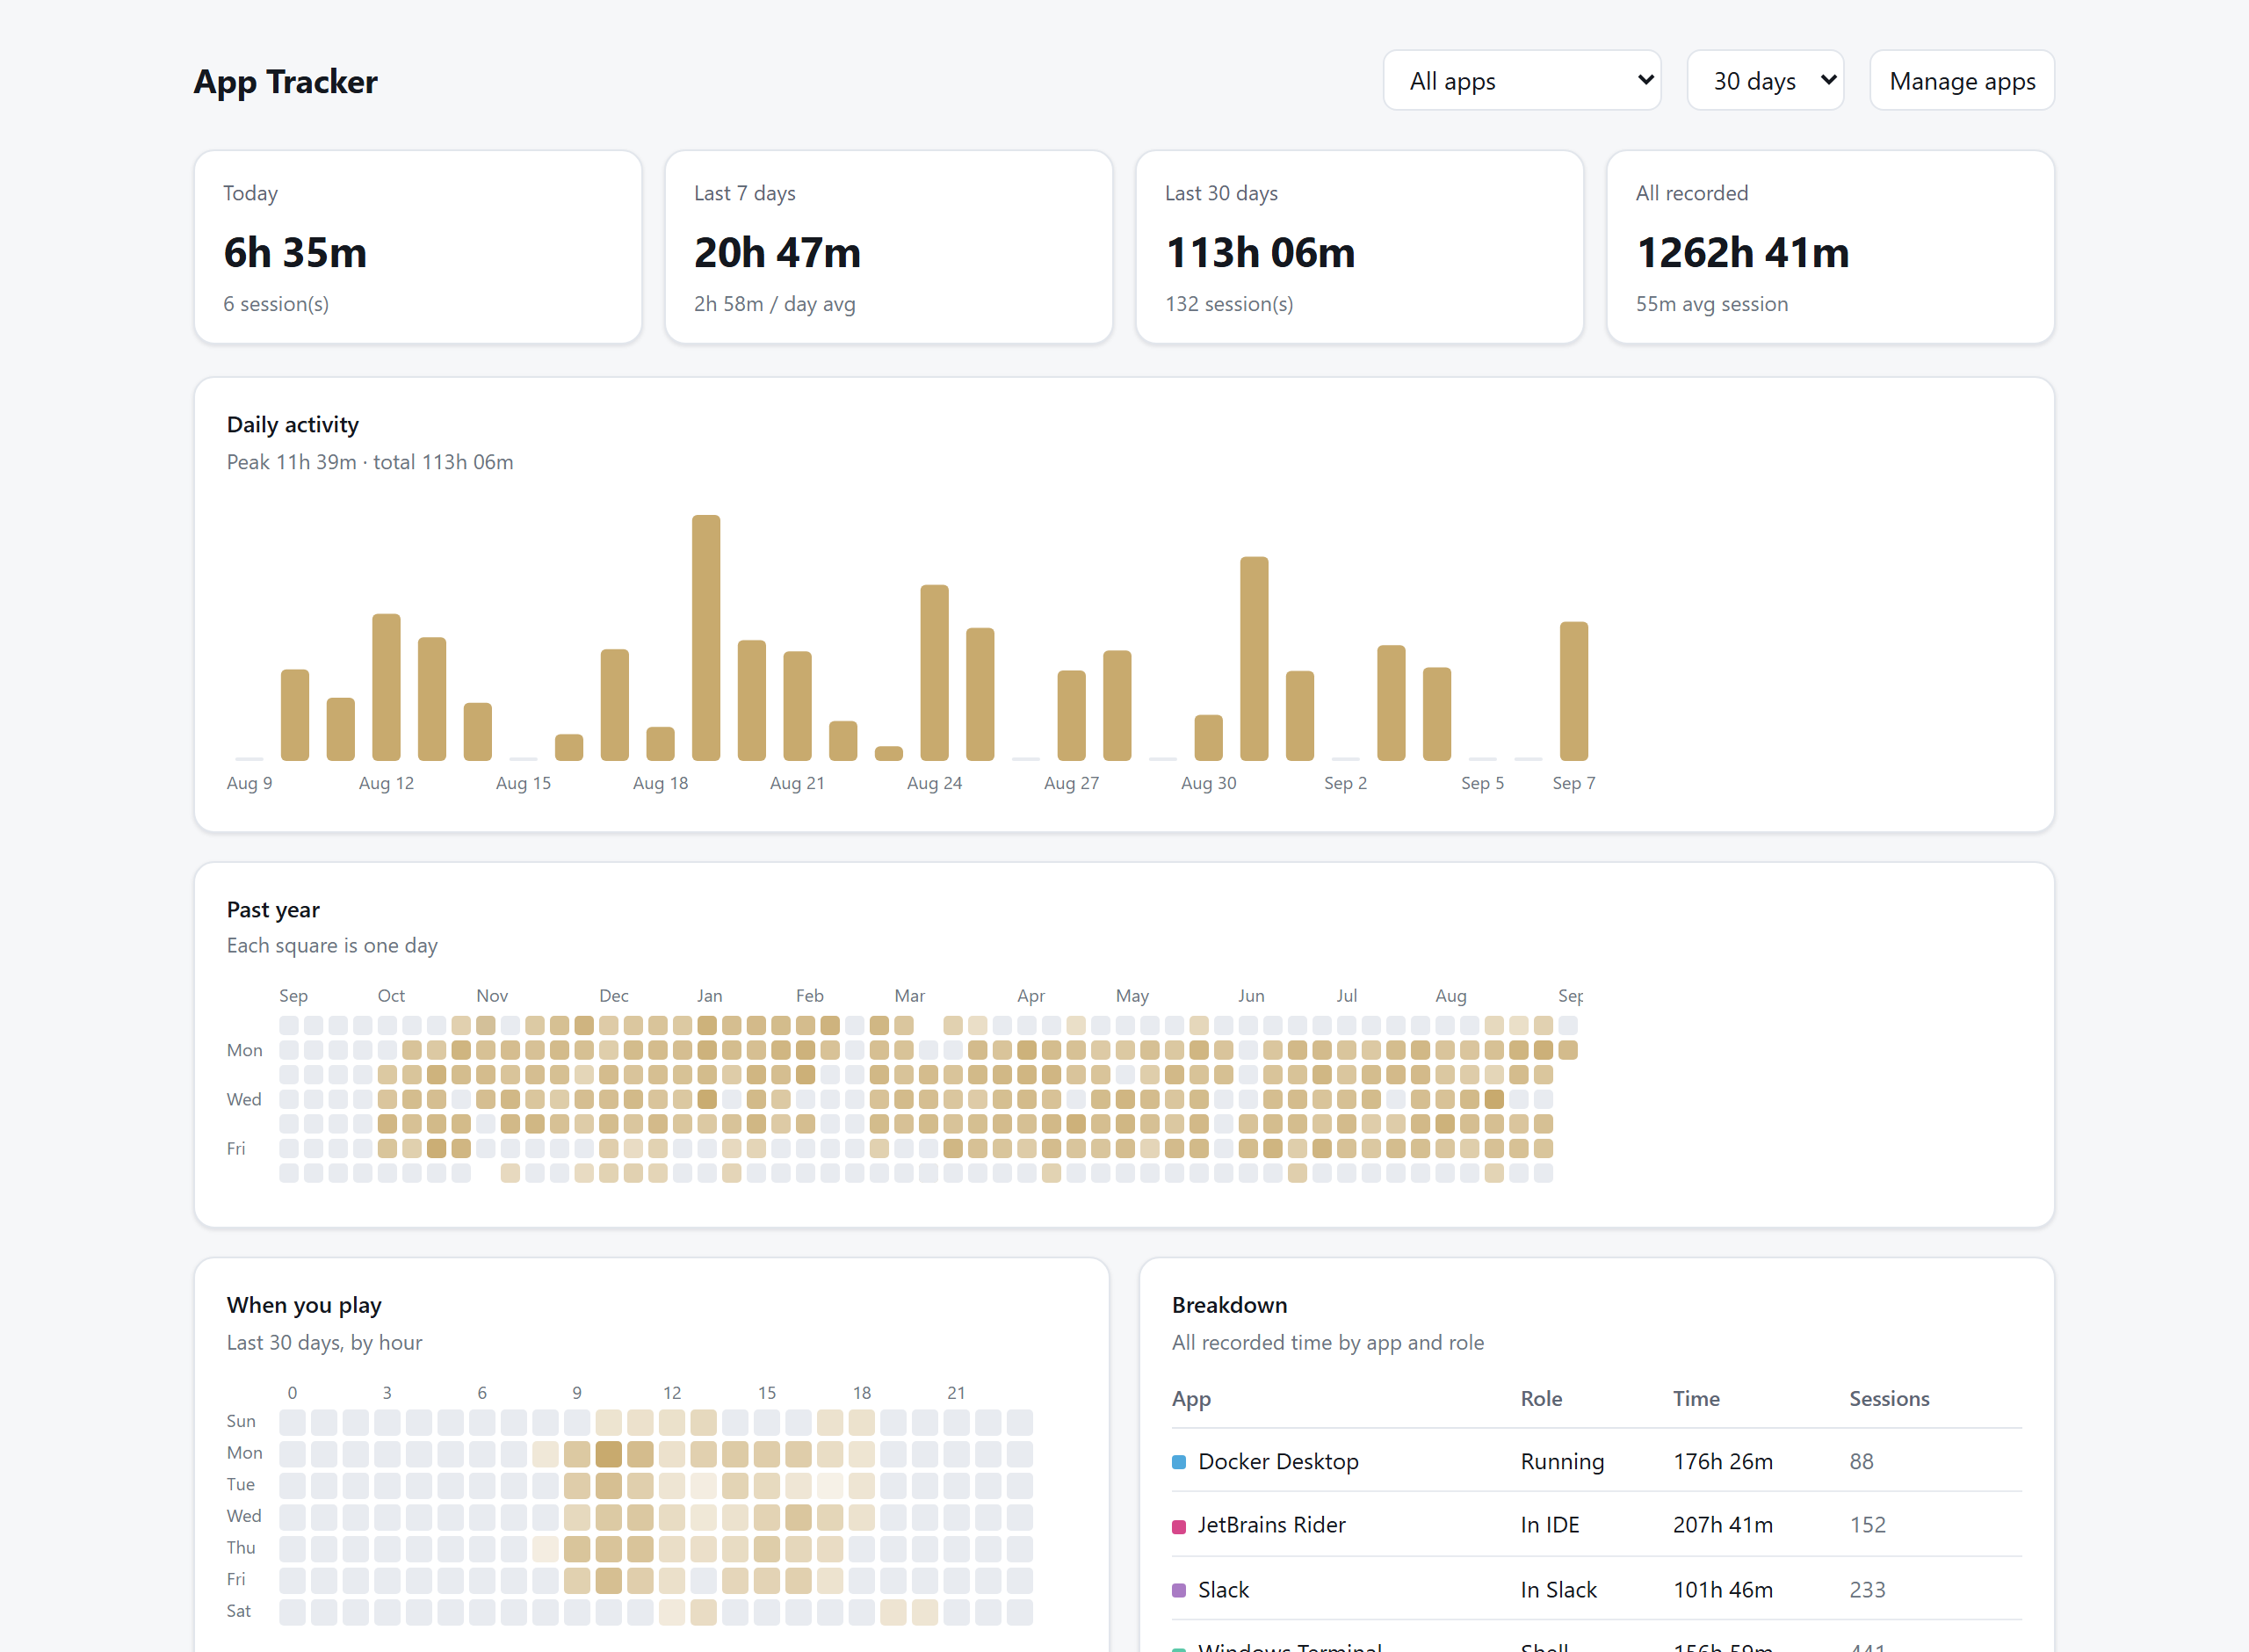Click the 55m avg session text
2249x1652 pixels.
(1711, 304)
